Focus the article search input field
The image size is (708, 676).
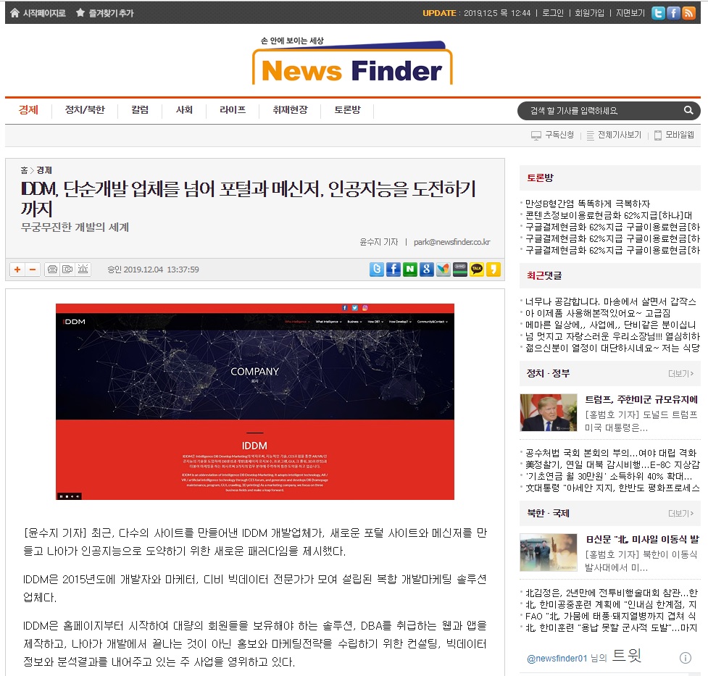coord(601,111)
